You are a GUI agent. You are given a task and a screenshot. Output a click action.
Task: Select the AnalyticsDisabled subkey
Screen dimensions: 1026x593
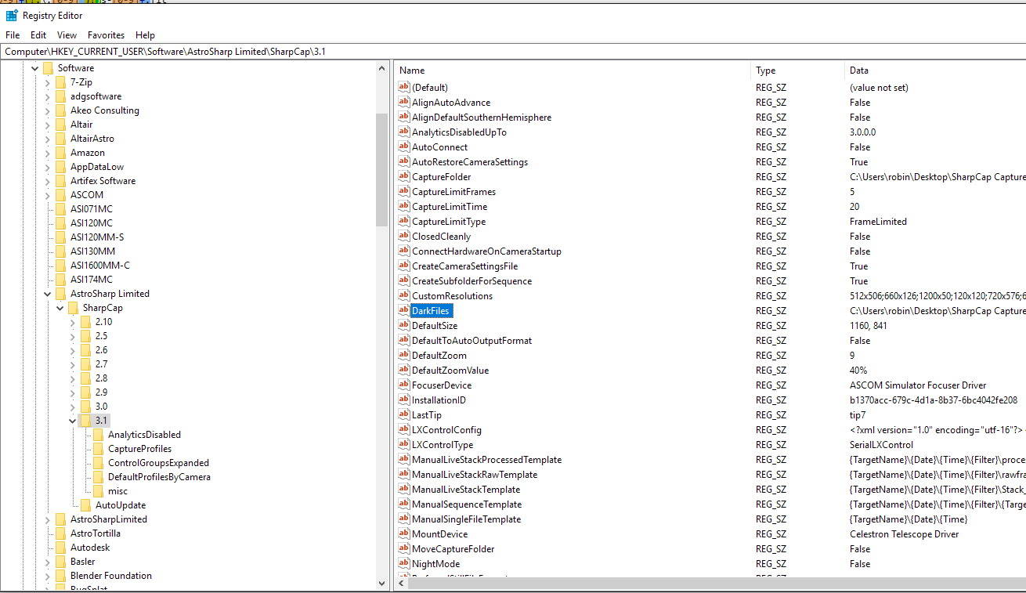coord(144,435)
